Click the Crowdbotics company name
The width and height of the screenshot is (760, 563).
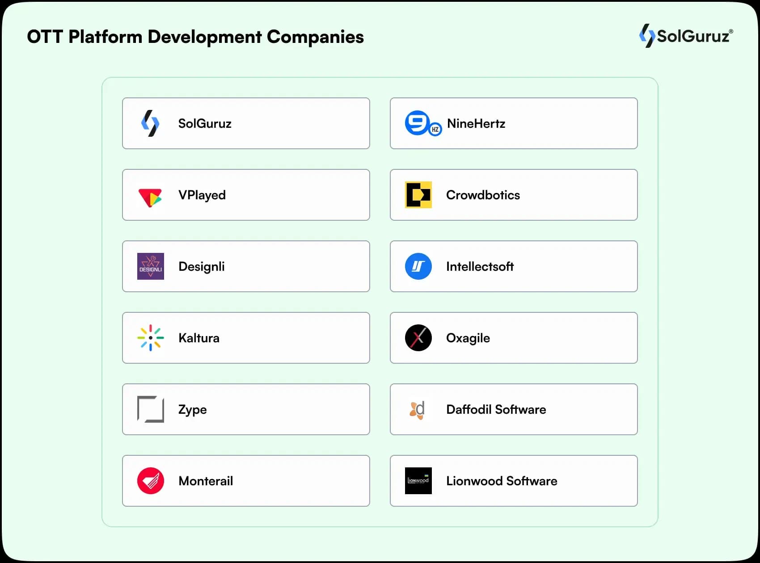483,195
